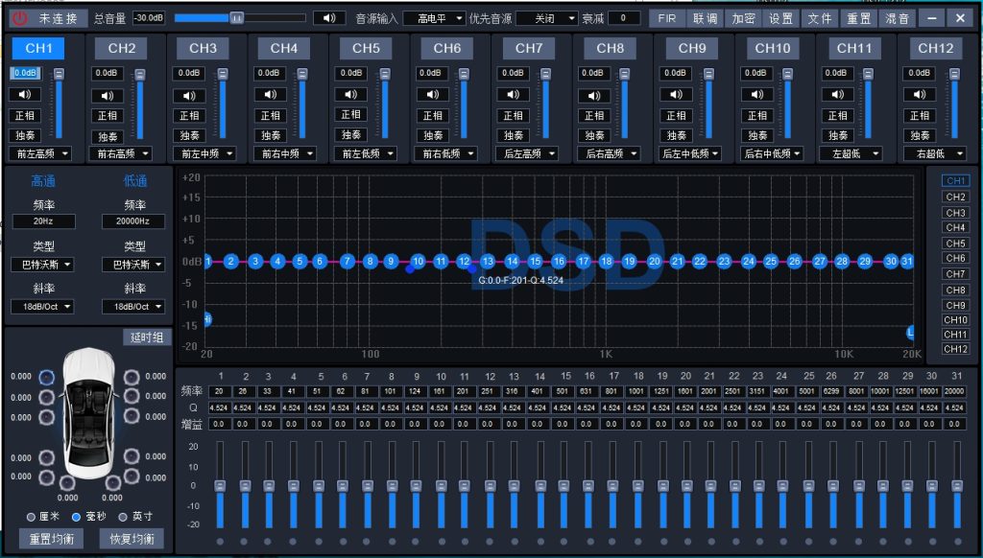Mute CH5 using its speaker icon
The height and width of the screenshot is (558, 983).
point(351,95)
